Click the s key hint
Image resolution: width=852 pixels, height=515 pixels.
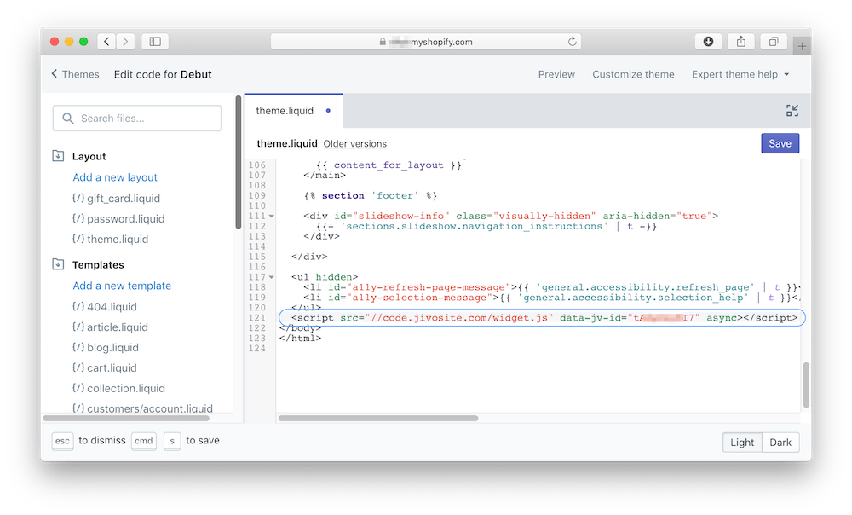pyautogui.click(x=172, y=441)
